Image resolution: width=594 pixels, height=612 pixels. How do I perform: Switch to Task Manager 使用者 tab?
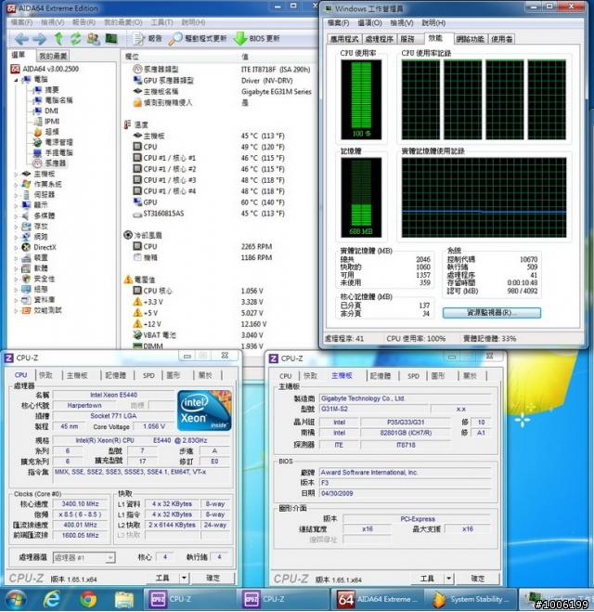pyautogui.click(x=501, y=39)
